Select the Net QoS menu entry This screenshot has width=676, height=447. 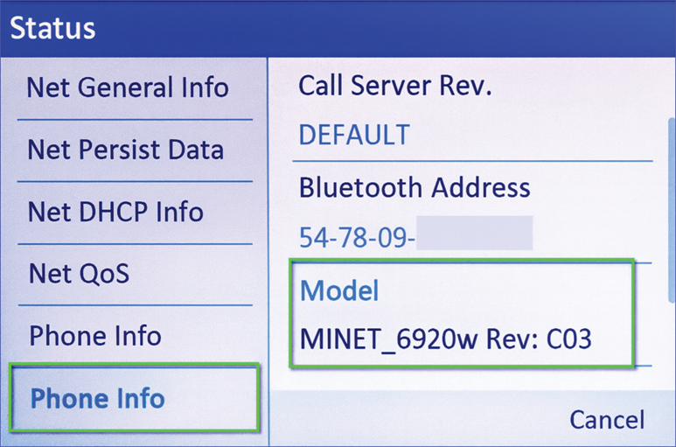tap(79, 274)
